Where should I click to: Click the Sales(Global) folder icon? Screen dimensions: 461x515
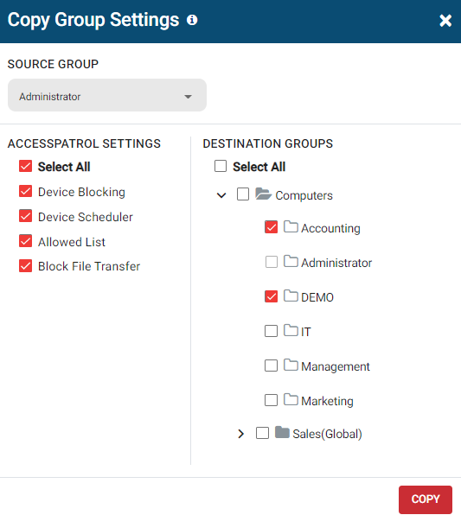click(282, 432)
